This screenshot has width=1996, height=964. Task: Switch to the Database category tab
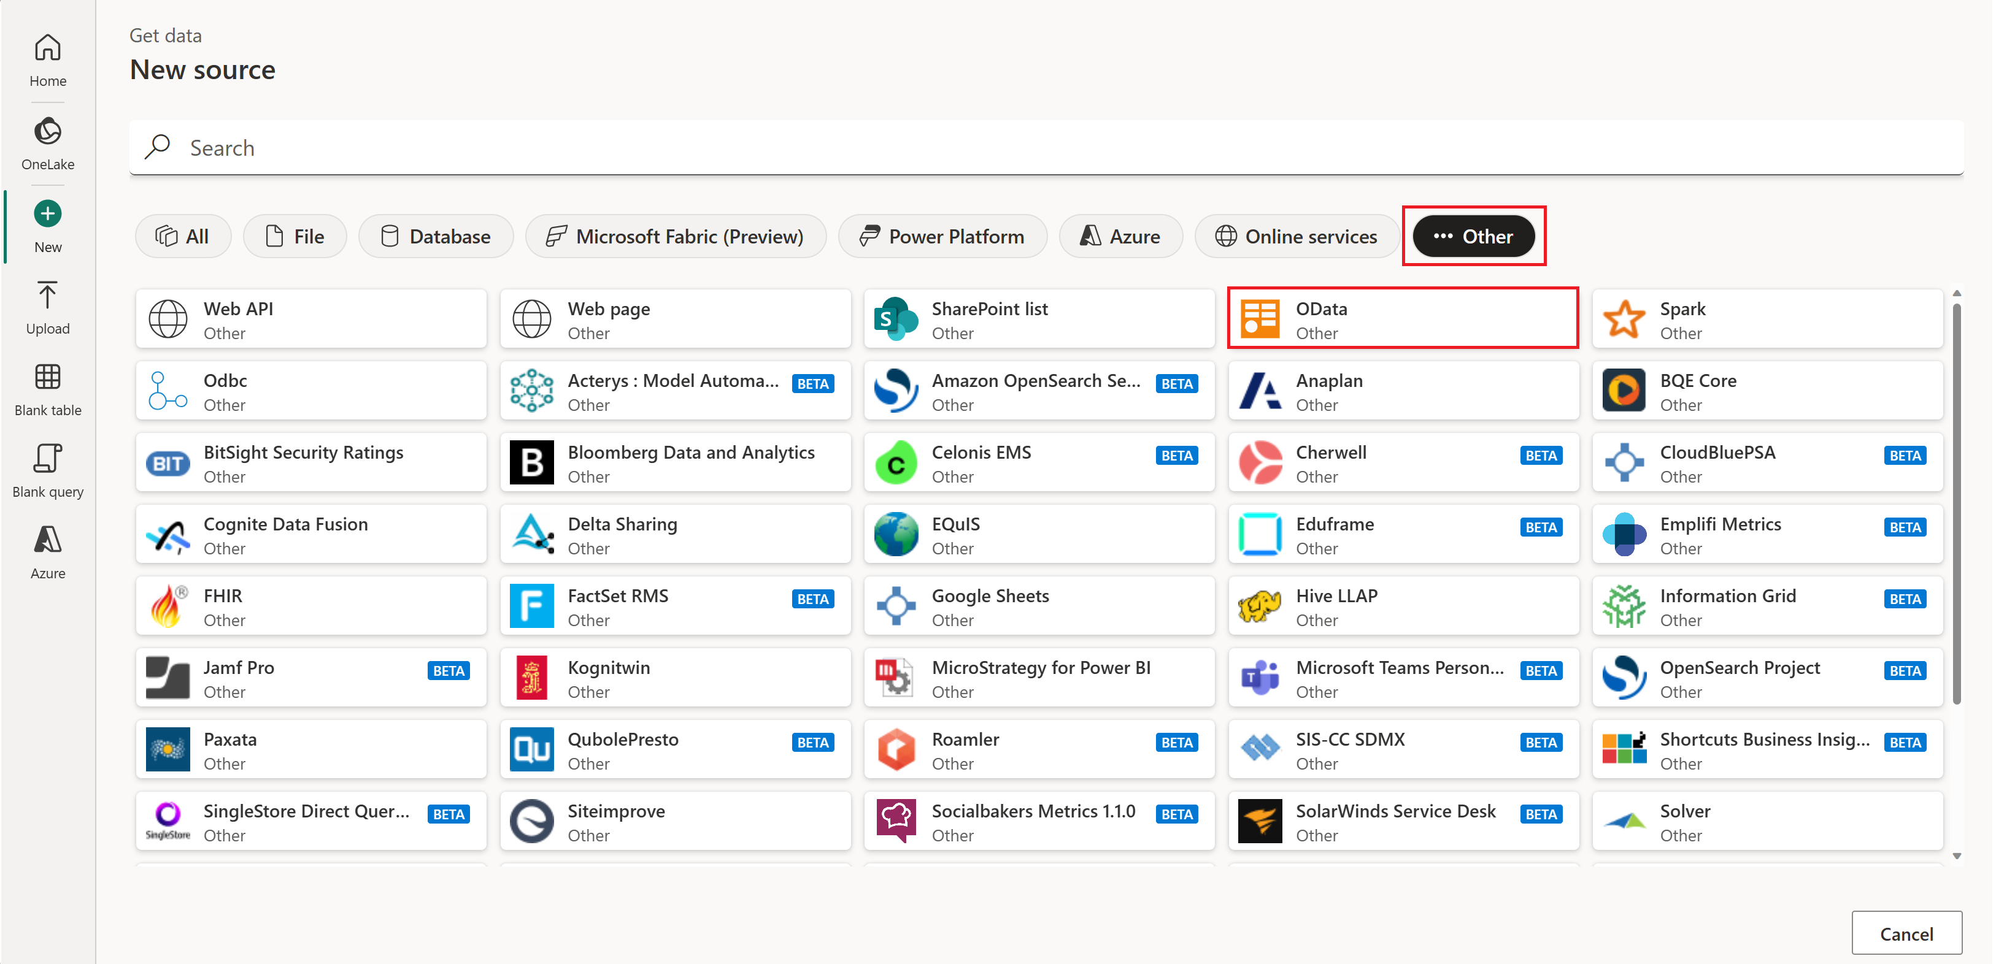point(436,236)
